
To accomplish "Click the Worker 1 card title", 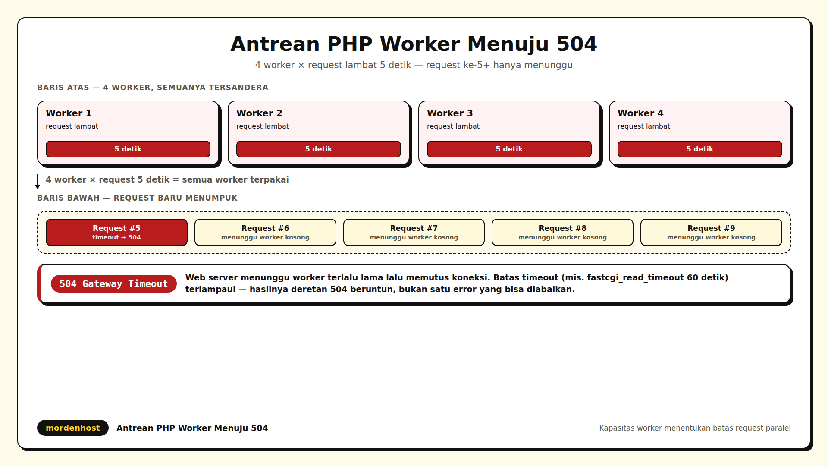I will [69, 113].
